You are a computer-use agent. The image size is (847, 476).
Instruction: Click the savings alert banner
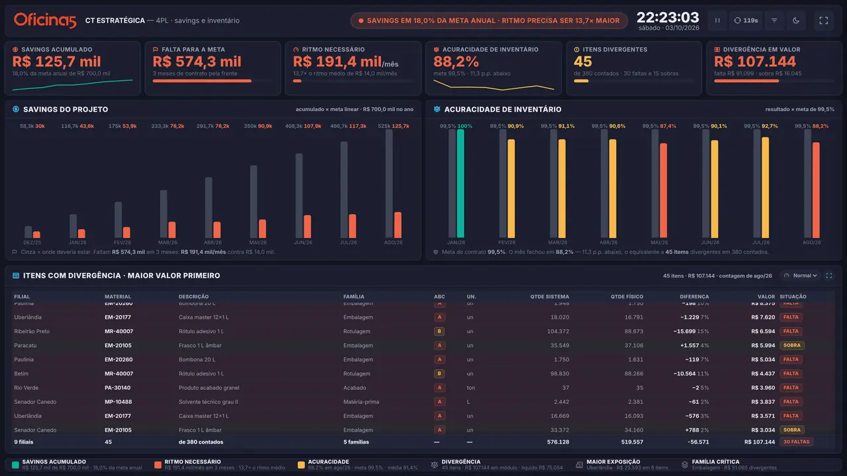(489, 20)
